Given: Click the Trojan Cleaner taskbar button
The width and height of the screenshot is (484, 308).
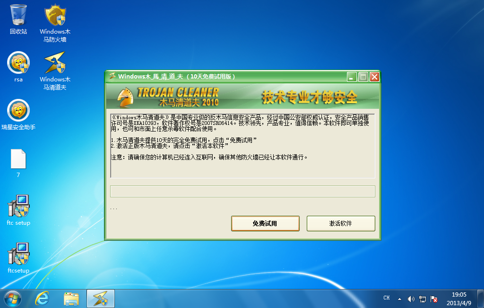Looking at the screenshot, I should [x=101, y=299].
